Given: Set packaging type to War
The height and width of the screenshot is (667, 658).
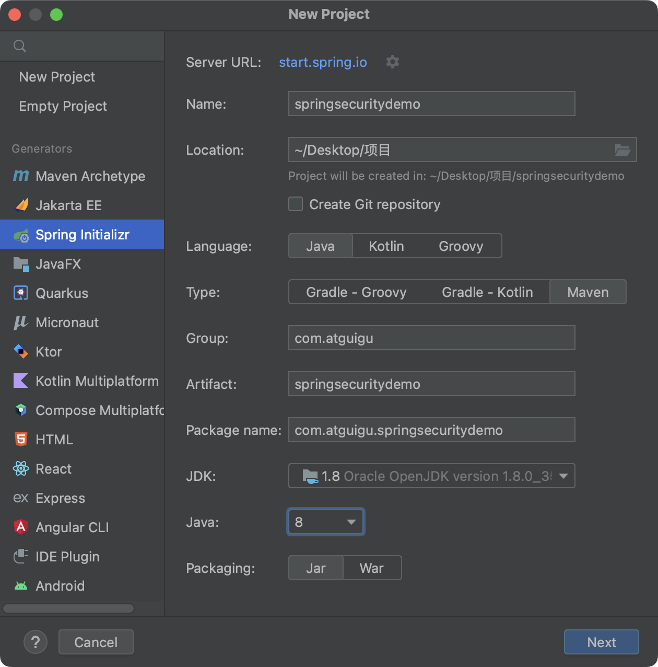Looking at the screenshot, I should [371, 568].
